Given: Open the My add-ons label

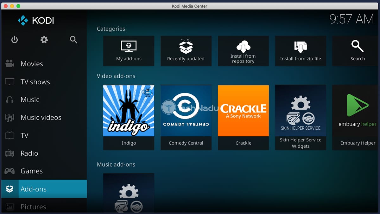Looking at the screenshot, I should click(129, 59).
